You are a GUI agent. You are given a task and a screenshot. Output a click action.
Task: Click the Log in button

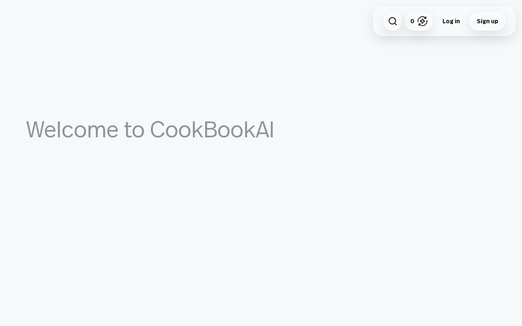point(451,21)
